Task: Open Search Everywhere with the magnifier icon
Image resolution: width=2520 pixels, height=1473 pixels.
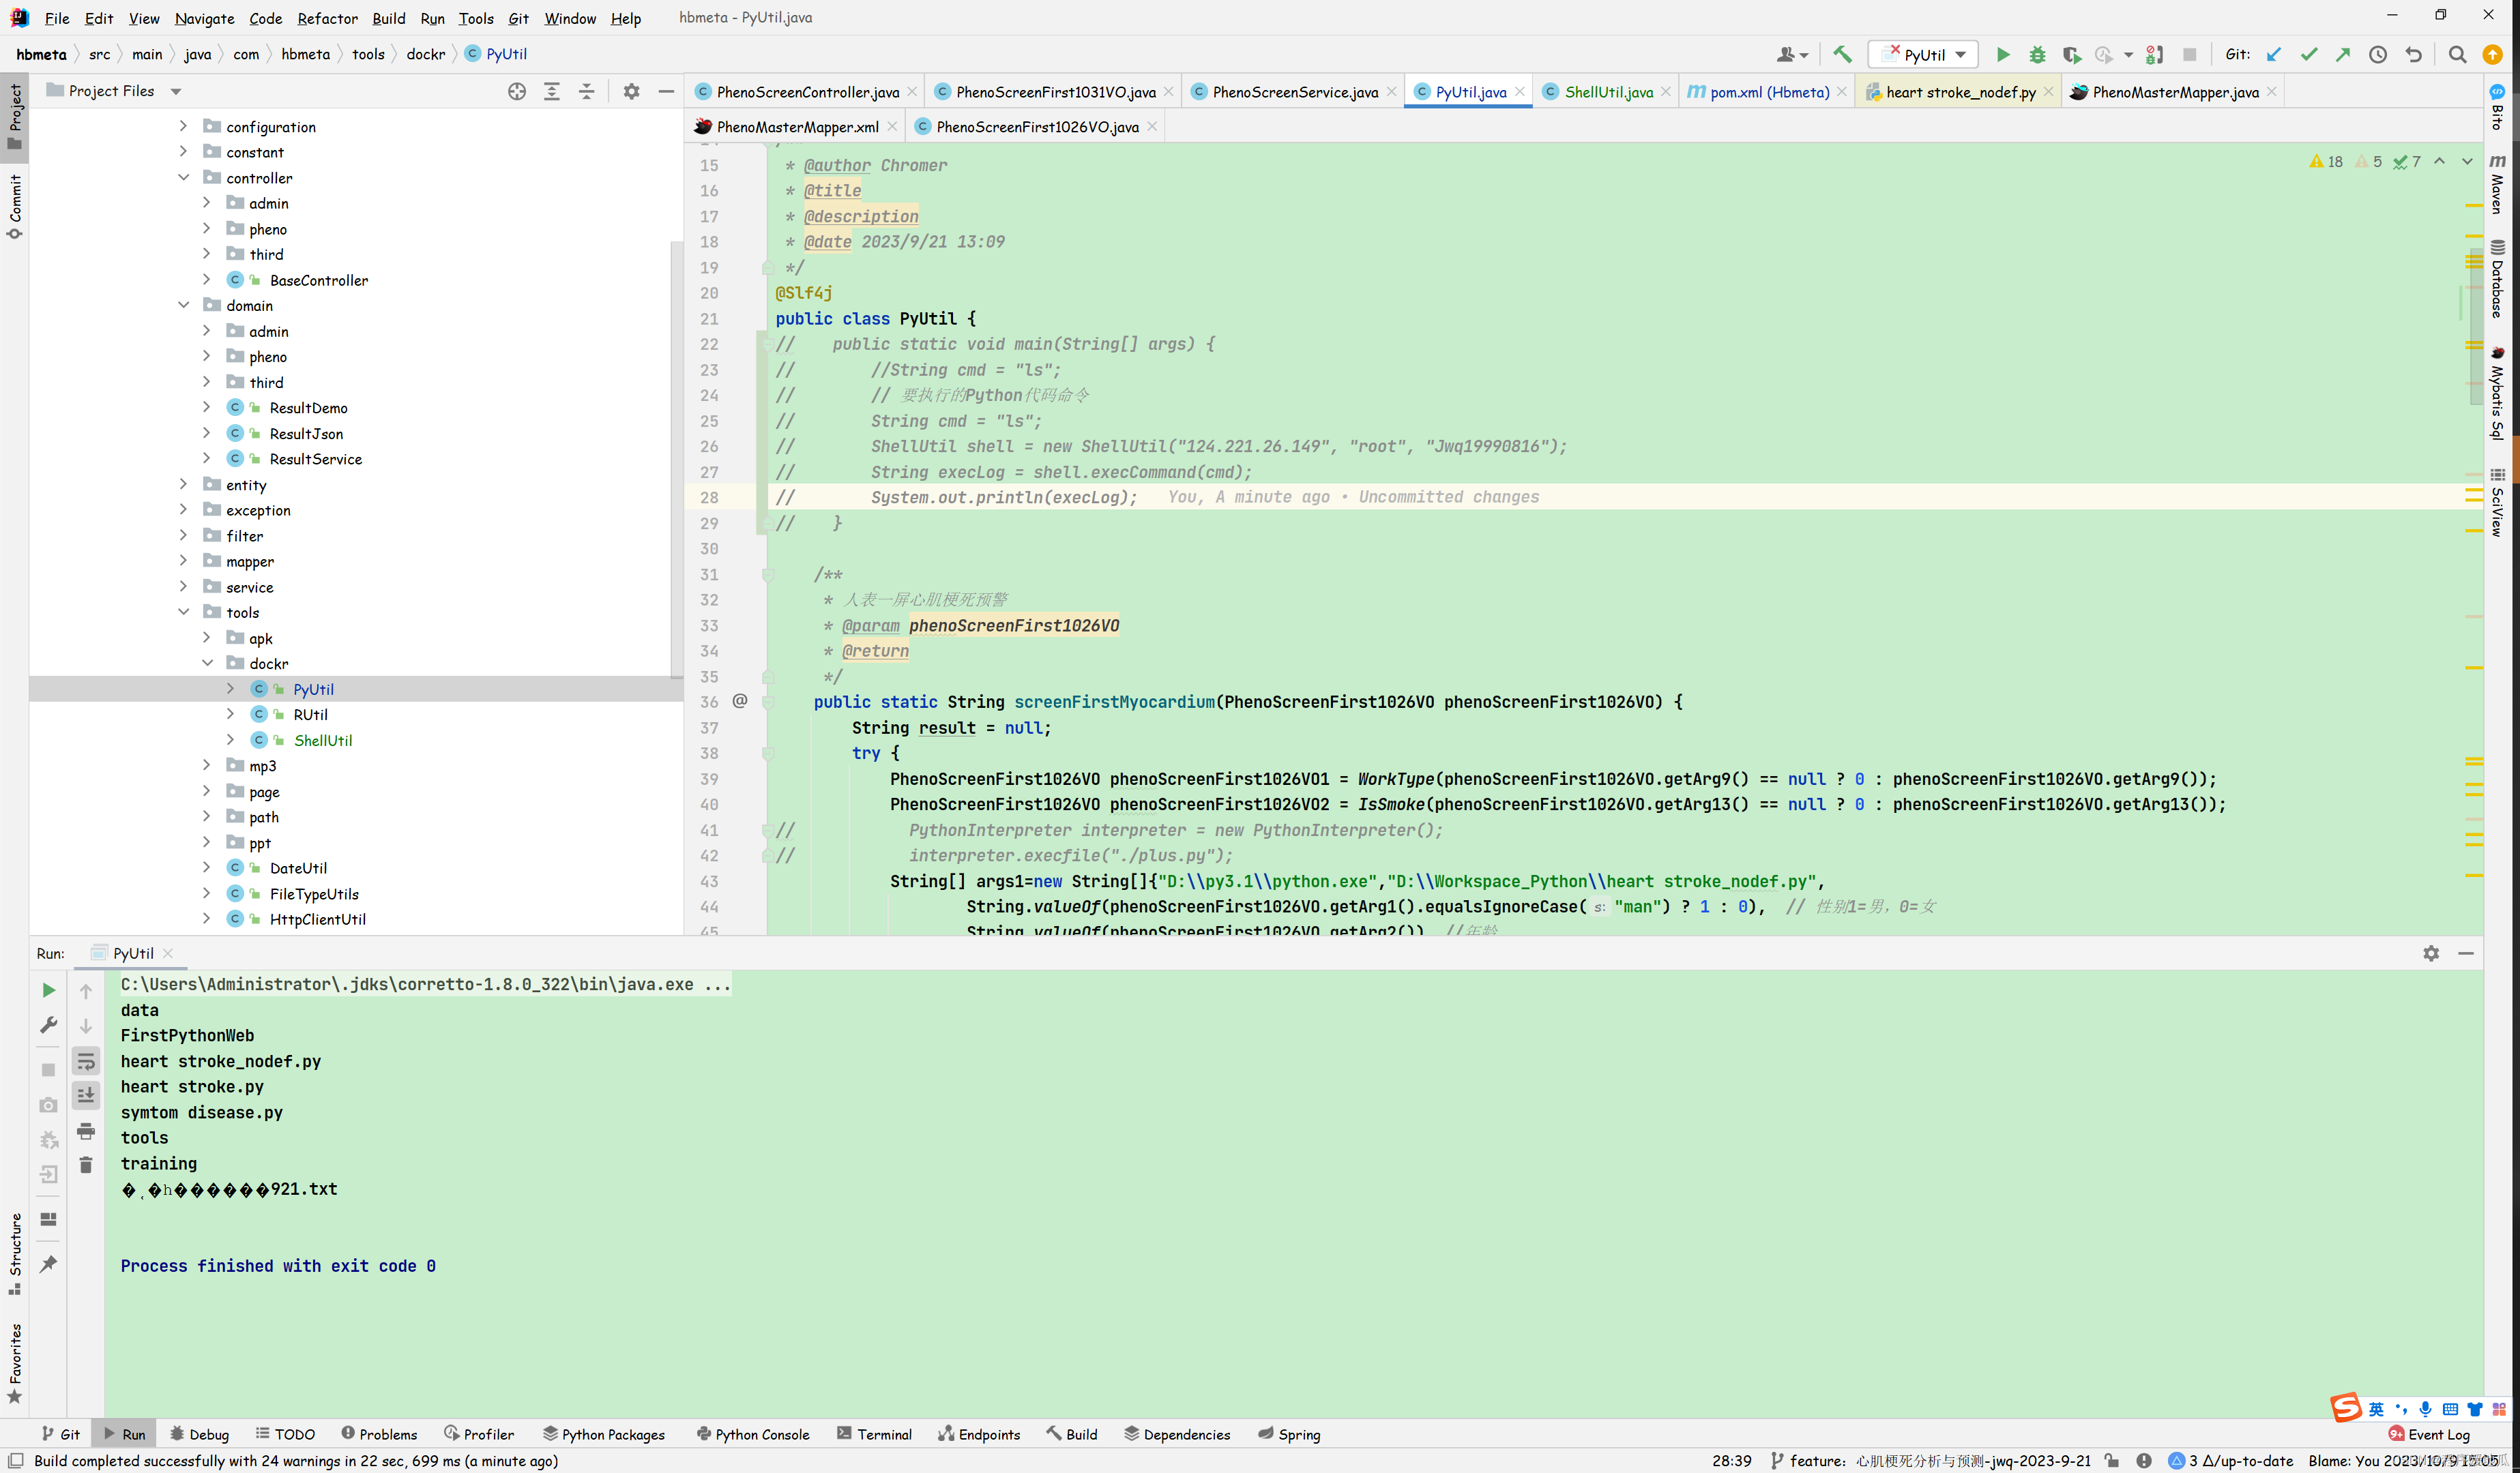Action: [2457, 55]
